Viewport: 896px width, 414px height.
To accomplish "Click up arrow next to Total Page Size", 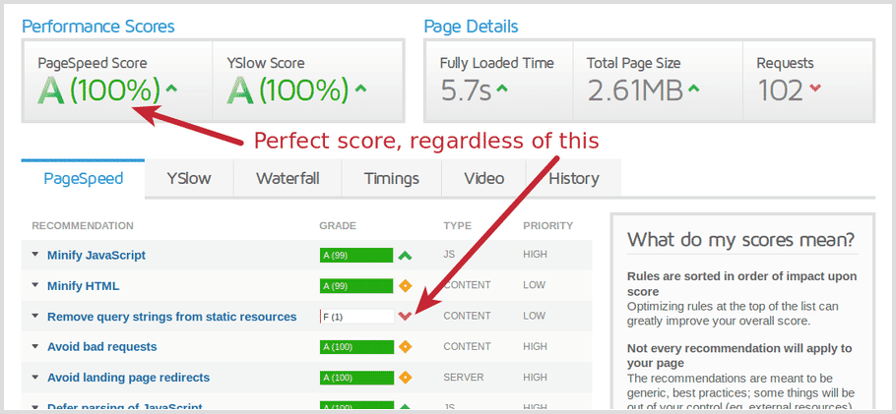I will click(x=694, y=89).
